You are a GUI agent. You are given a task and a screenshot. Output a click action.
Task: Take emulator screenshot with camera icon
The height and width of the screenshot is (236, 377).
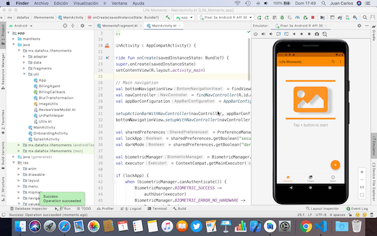[317, 34]
